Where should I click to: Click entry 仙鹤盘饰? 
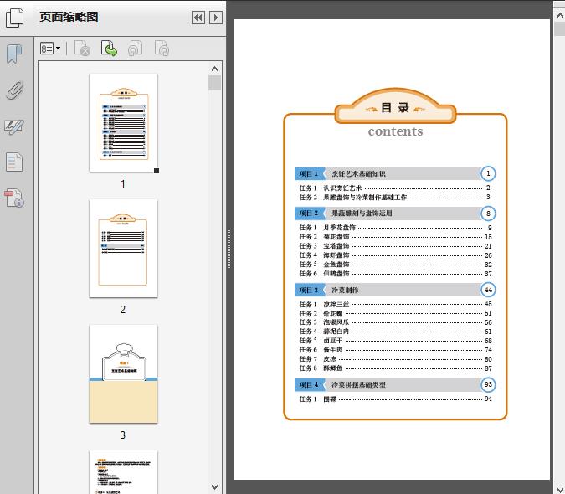pos(336,274)
